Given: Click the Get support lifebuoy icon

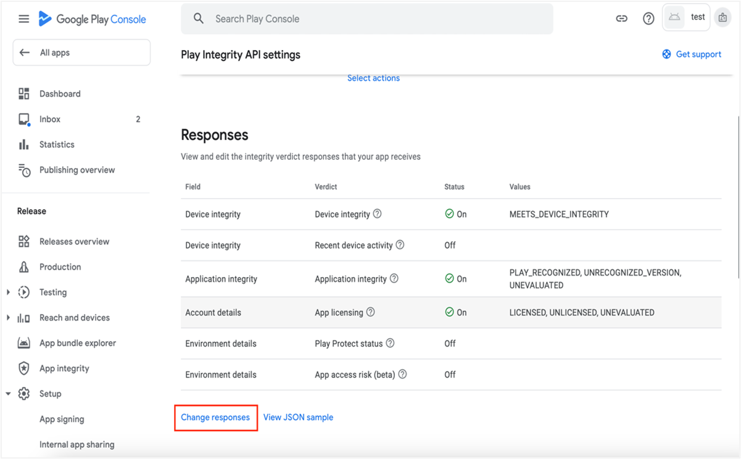Looking at the screenshot, I should click(x=666, y=54).
